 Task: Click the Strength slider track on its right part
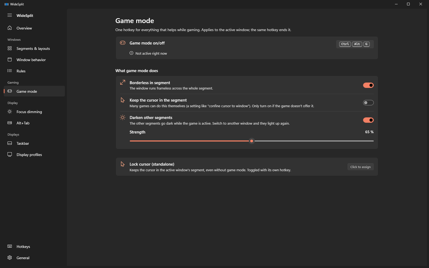click(314, 141)
